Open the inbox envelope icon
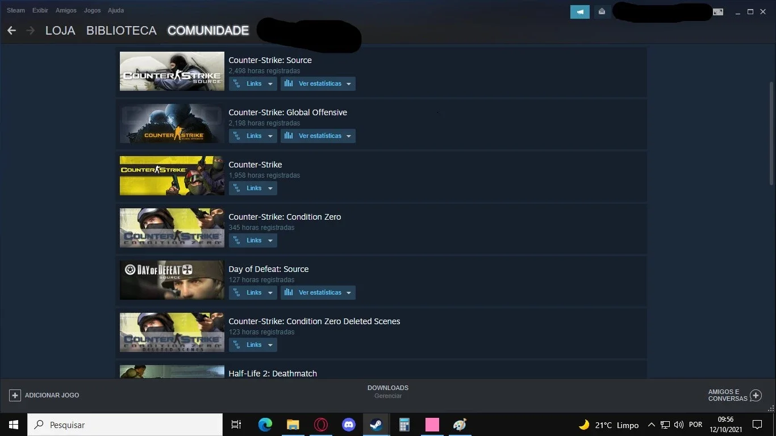 (x=602, y=11)
